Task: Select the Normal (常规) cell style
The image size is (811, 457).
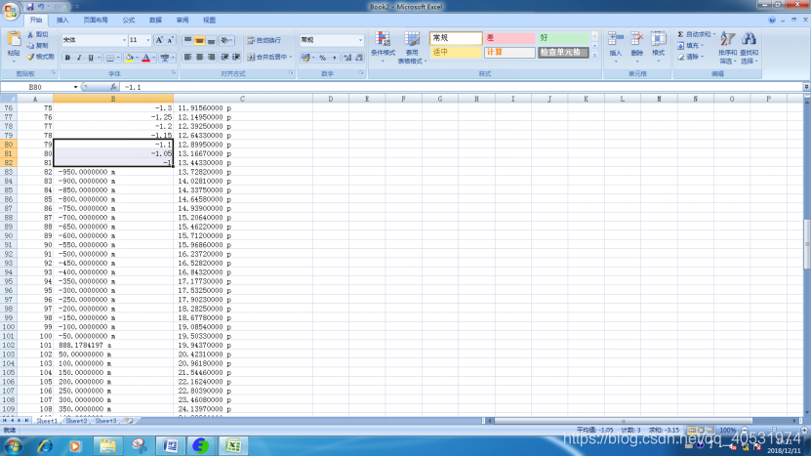Action: pos(456,38)
